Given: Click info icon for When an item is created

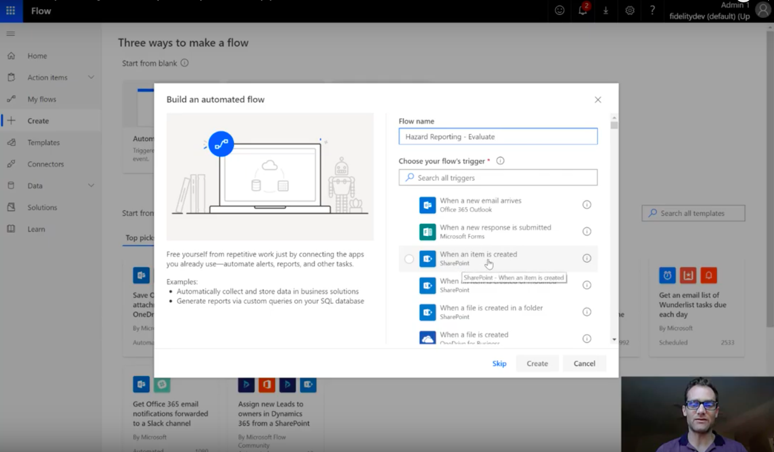Looking at the screenshot, I should click(x=587, y=258).
